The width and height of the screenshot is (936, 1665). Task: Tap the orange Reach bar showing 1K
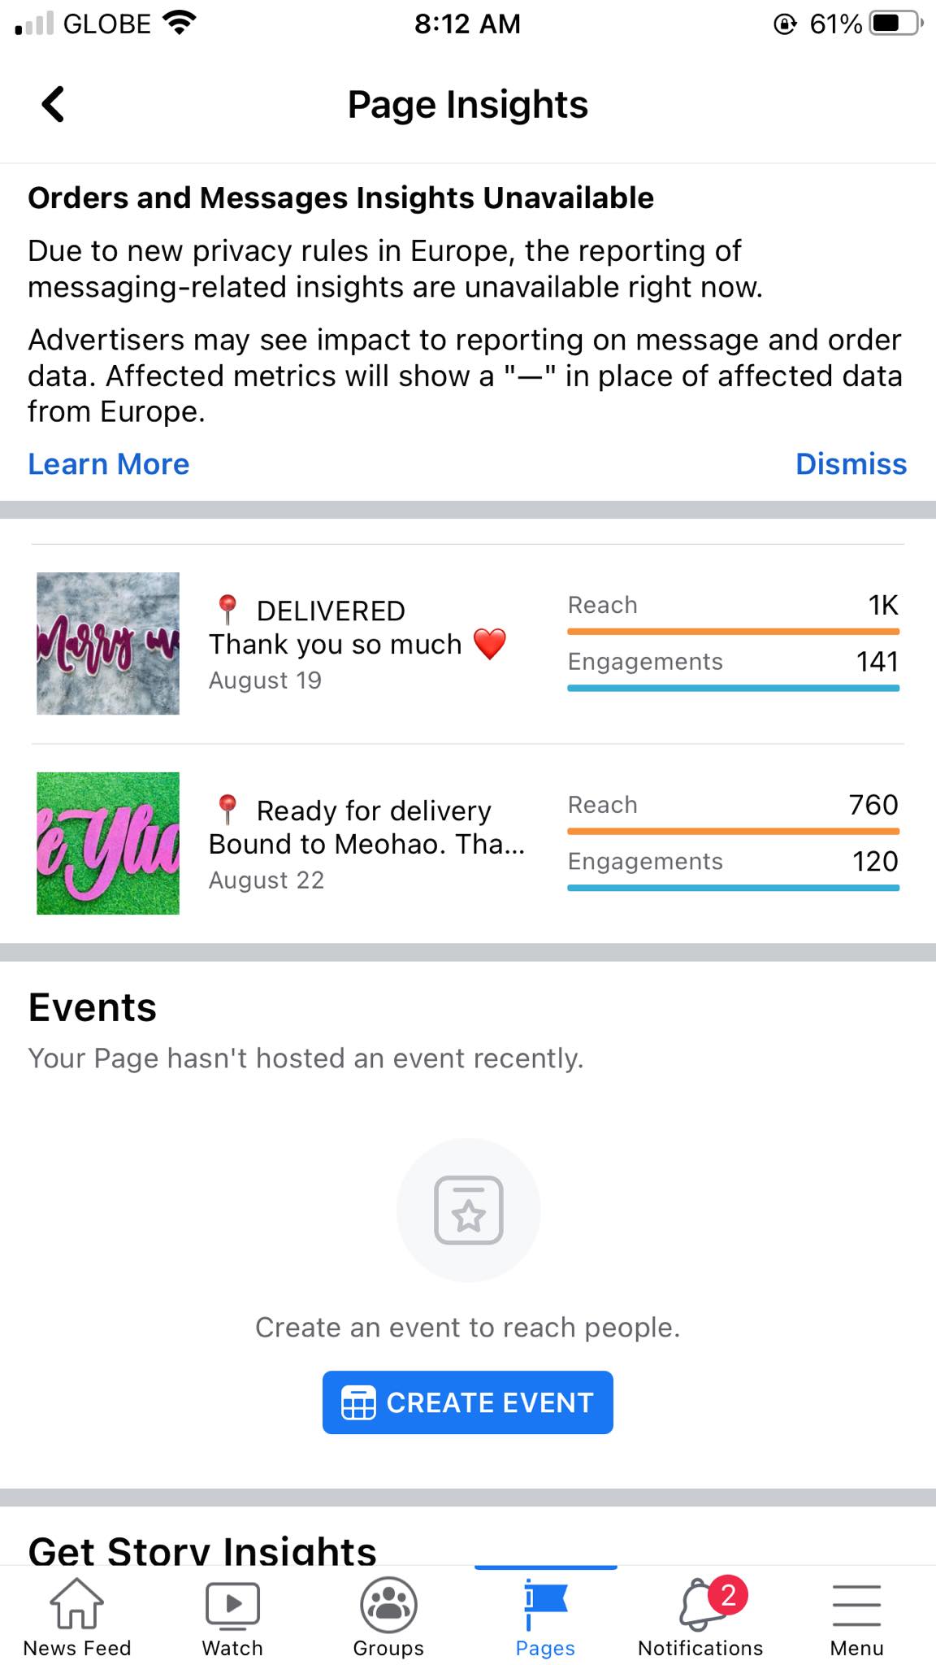(733, 631)
